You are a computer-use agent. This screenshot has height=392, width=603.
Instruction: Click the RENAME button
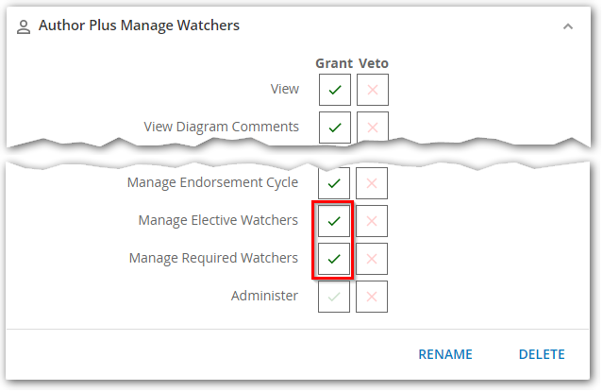click(x=445, y=355)
